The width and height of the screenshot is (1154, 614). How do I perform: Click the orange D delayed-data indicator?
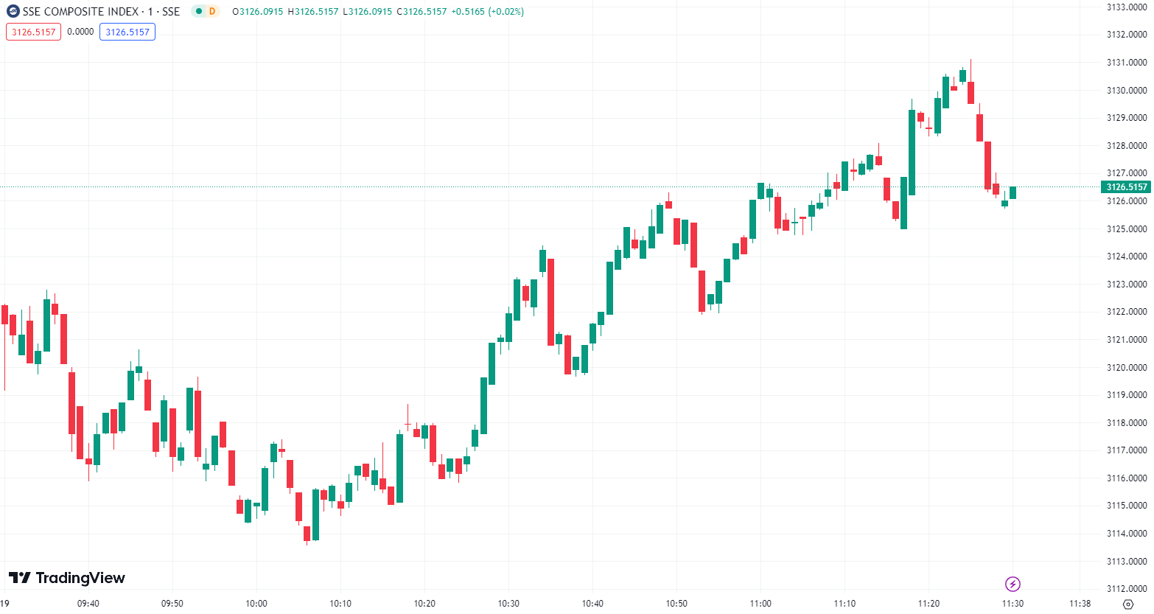(x=212, y=12)
